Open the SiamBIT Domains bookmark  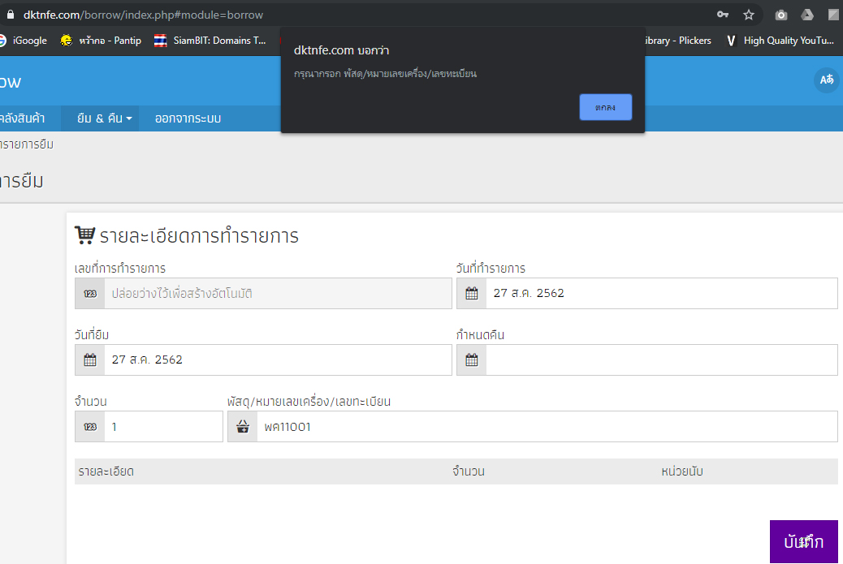(210, 41)
